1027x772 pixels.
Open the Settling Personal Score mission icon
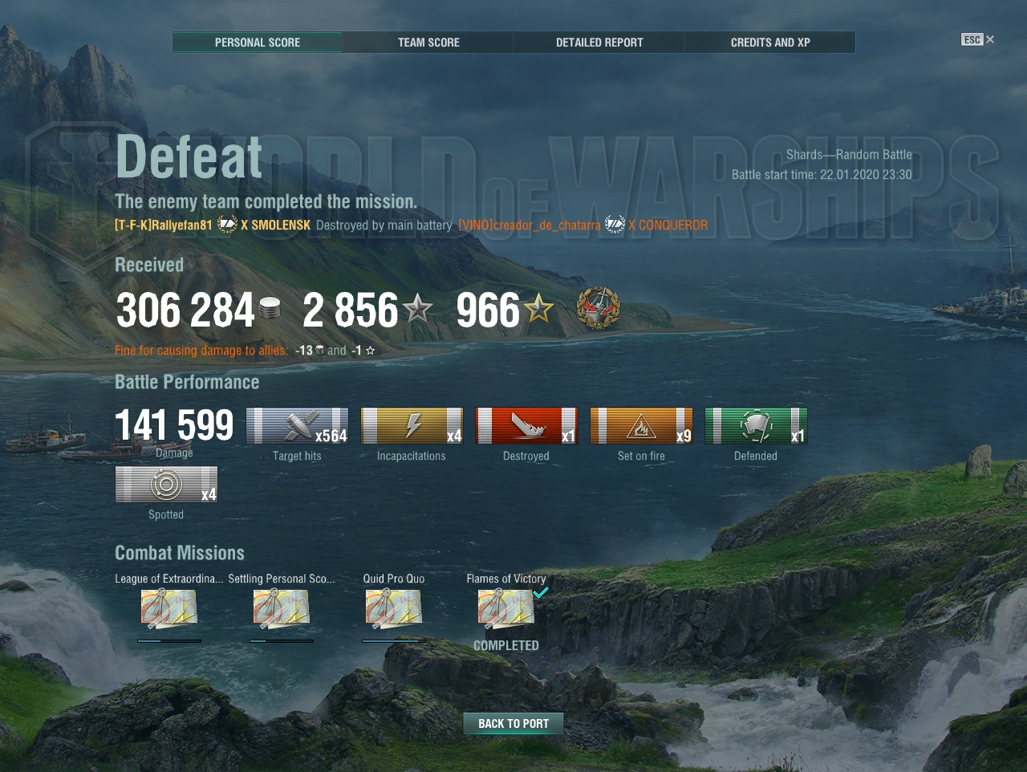tap(282, 608)
